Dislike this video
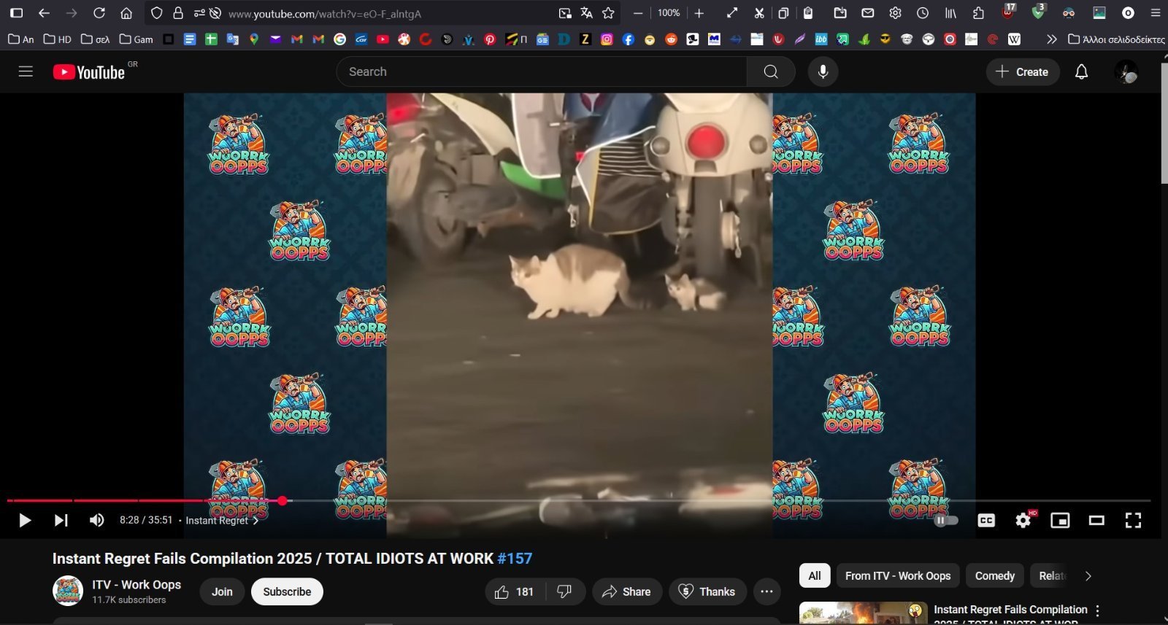The image size is (1168, 625). coord(564,591)
